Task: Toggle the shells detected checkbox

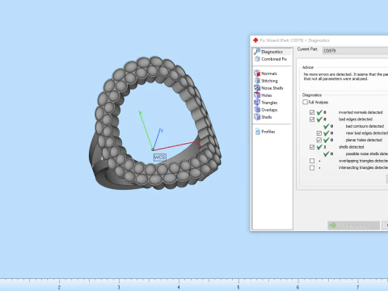Action: pos(312,147)
